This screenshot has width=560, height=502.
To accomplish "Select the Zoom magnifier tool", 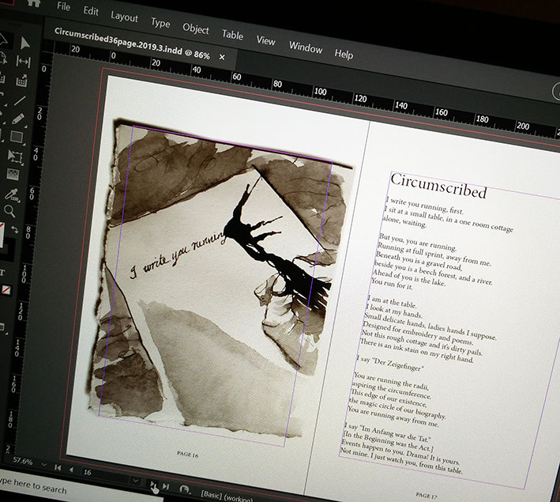I will (9, 212).
